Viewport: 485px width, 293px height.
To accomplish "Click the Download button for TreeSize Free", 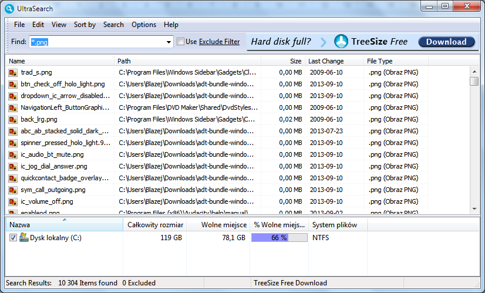I will (x=446, y=42).
